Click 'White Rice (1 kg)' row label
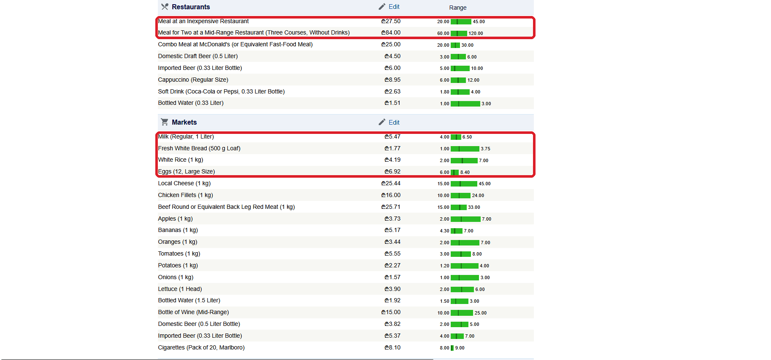The height and width of the screenshot is (360, 771). point(181,160)
